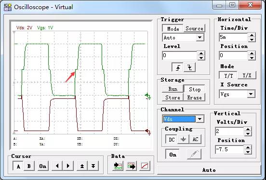The image size is (266, 180).
Task: Click the Store button
Action: pos(173,97)
